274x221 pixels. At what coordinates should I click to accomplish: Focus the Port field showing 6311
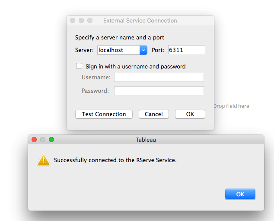(x=186, y=50)
